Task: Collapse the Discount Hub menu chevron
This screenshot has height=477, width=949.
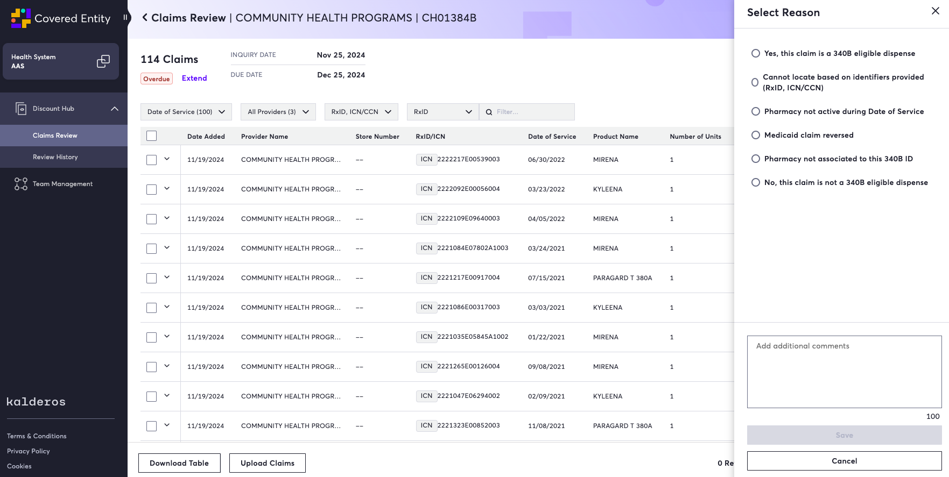Action: tap(115, 109)
